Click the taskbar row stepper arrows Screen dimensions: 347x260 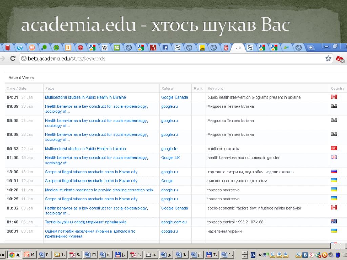click(245, 255)
